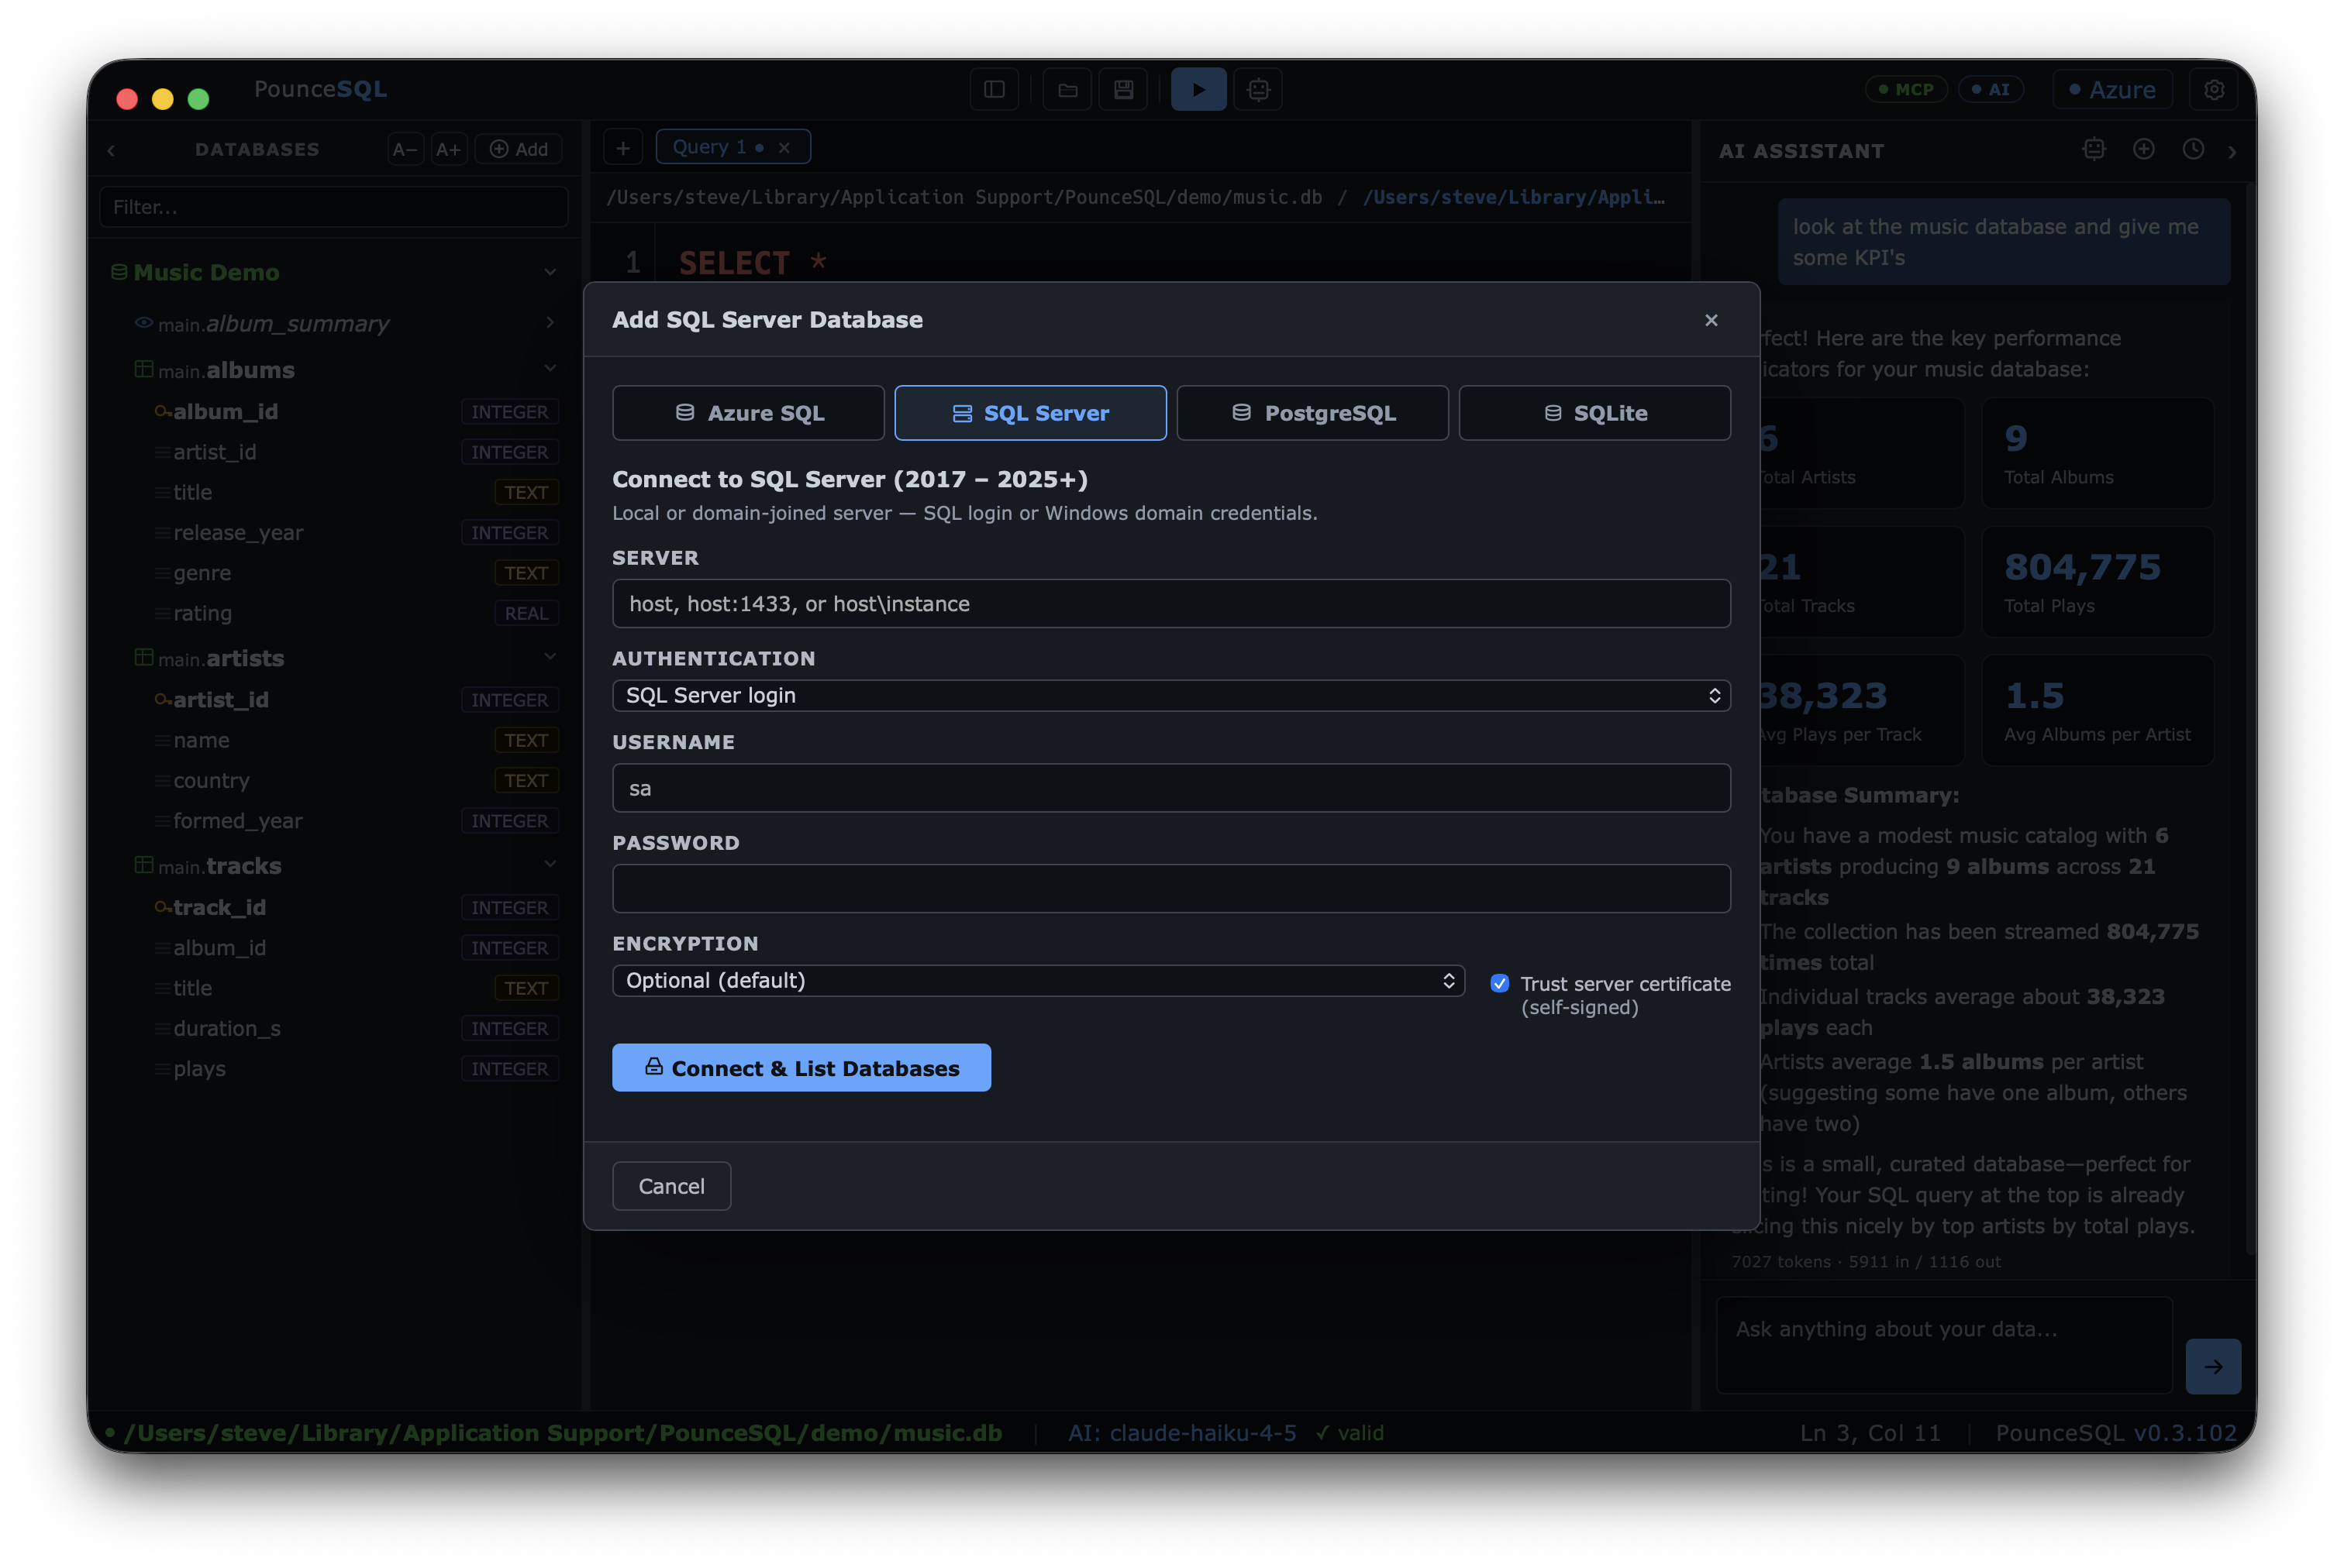This screenshot has width=2344, height=1568.
Task: Collapse AI Assistant panel with right chevron
Action: [x=2232, y=151]
